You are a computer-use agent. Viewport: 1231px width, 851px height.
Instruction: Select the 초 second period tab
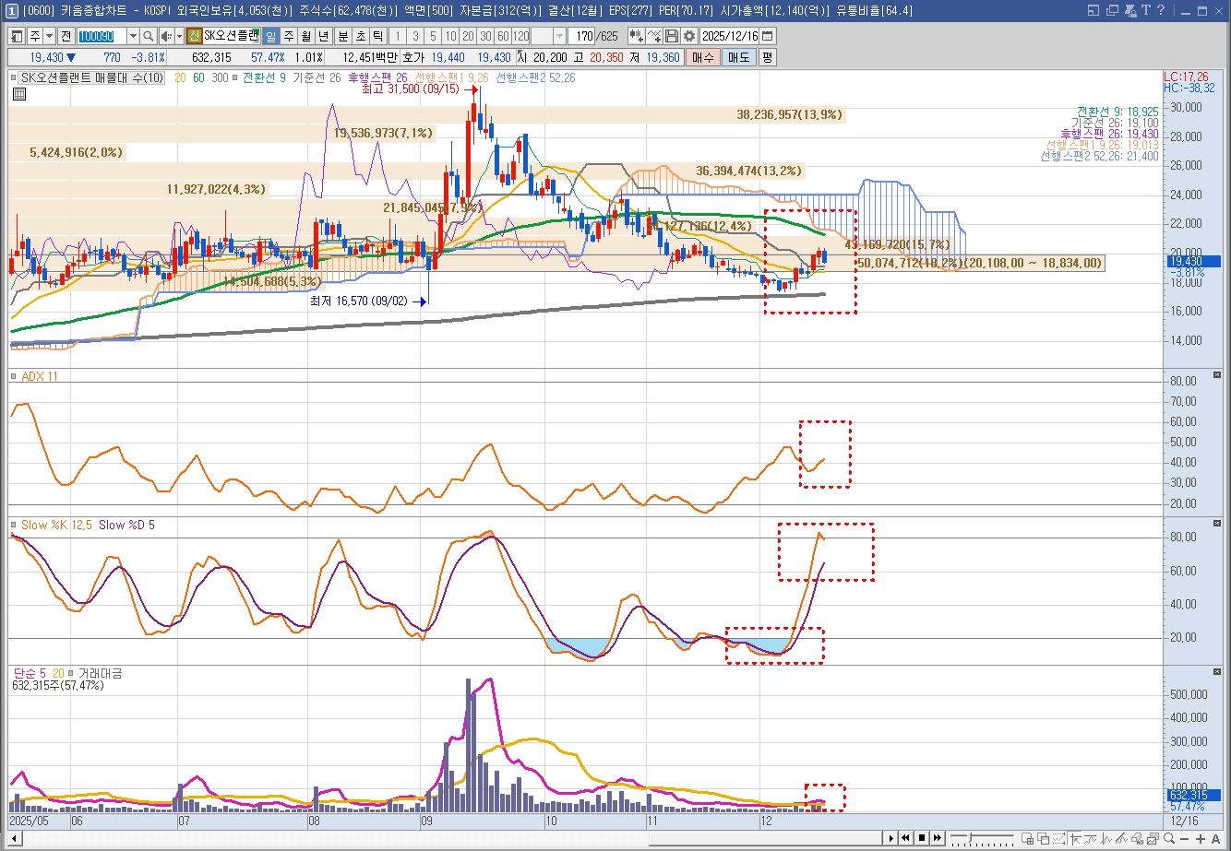pos(360,36)
